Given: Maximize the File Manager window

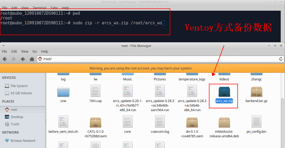Looking at the screenshot, I should (275, 46).
